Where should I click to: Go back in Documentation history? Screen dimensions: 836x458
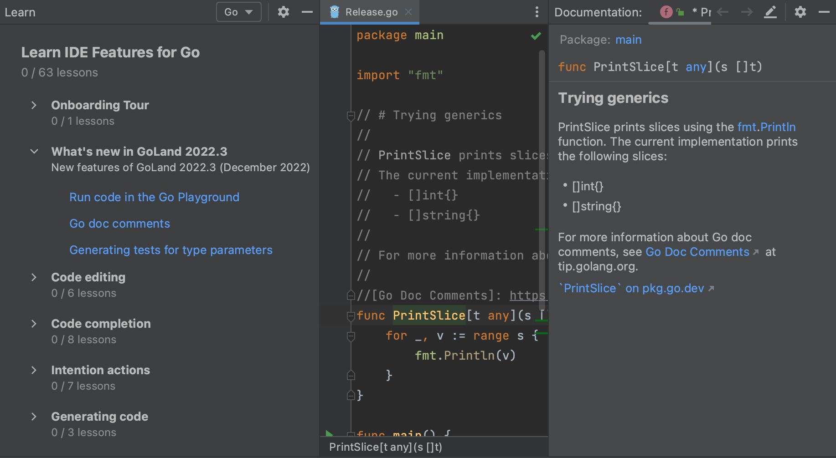coord(722,12)
